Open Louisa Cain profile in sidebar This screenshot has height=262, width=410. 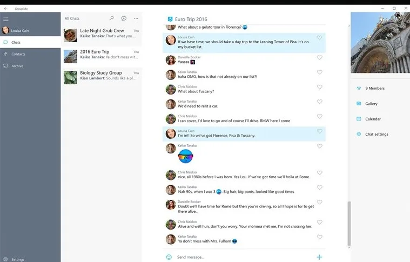(30, 30)
